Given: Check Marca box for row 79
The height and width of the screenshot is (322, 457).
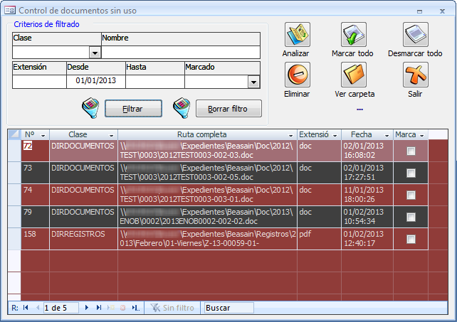Looking at the screenshot, I should coord(411,217).
